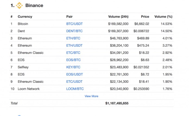The height and width of the screenshot is (116, 189).
Task: Click the $23,483,900 volume value
Action: (119, 67)
